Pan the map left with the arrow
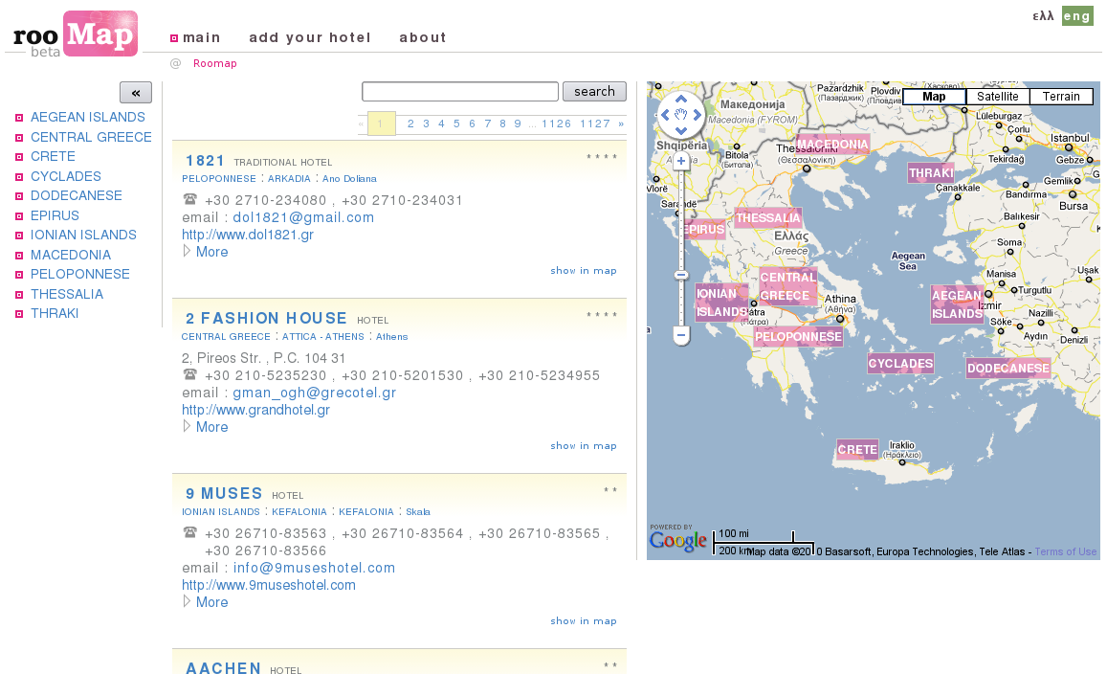Image resolution: width=1107 pixels, height=674 pixels. pos(665,115)
